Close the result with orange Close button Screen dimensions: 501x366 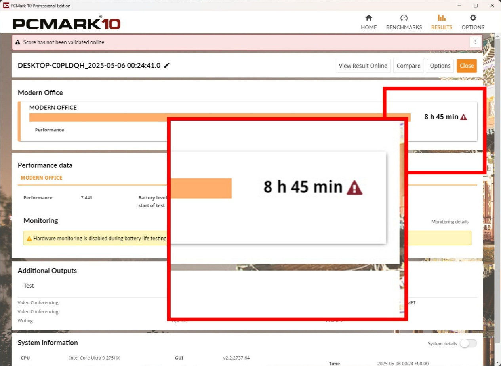point(467,66)
